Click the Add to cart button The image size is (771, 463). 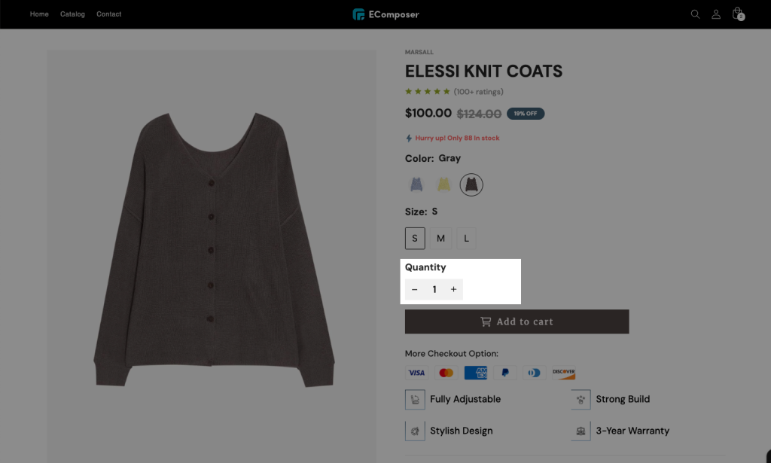517,321
